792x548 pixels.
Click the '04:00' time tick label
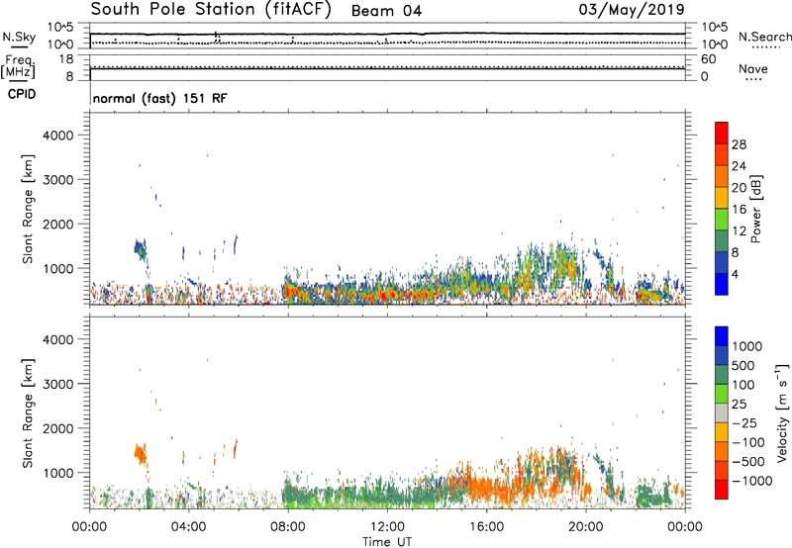[189, 527]
